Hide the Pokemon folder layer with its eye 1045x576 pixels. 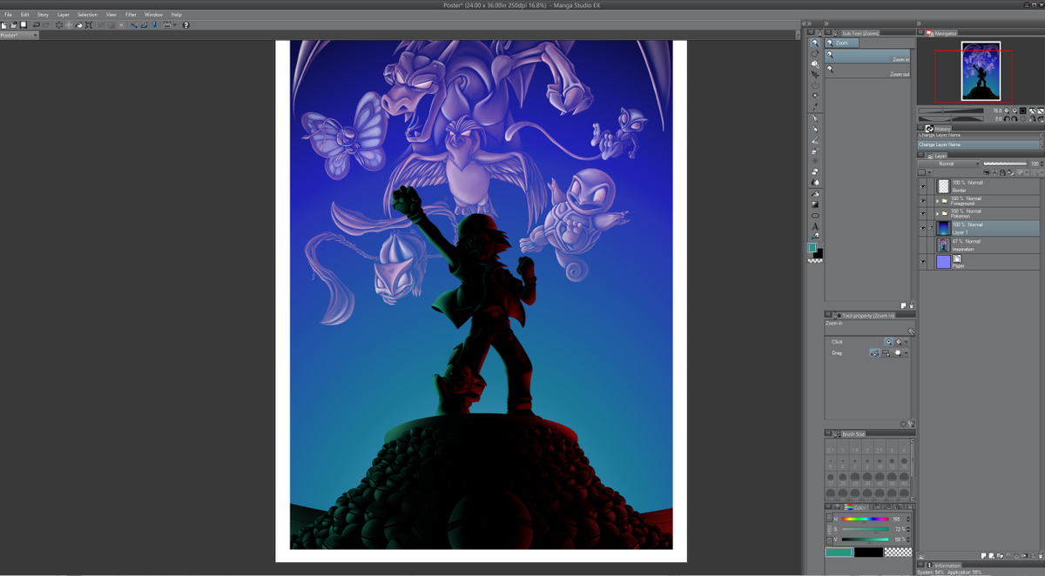(923, 213)
